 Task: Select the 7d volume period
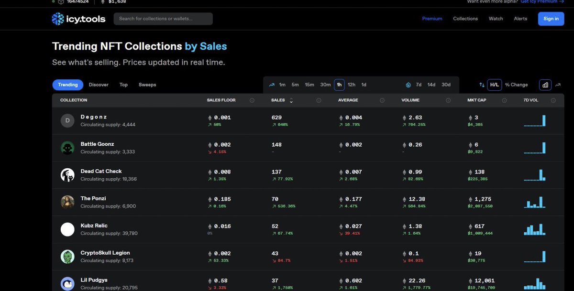(x=419, y=85)
